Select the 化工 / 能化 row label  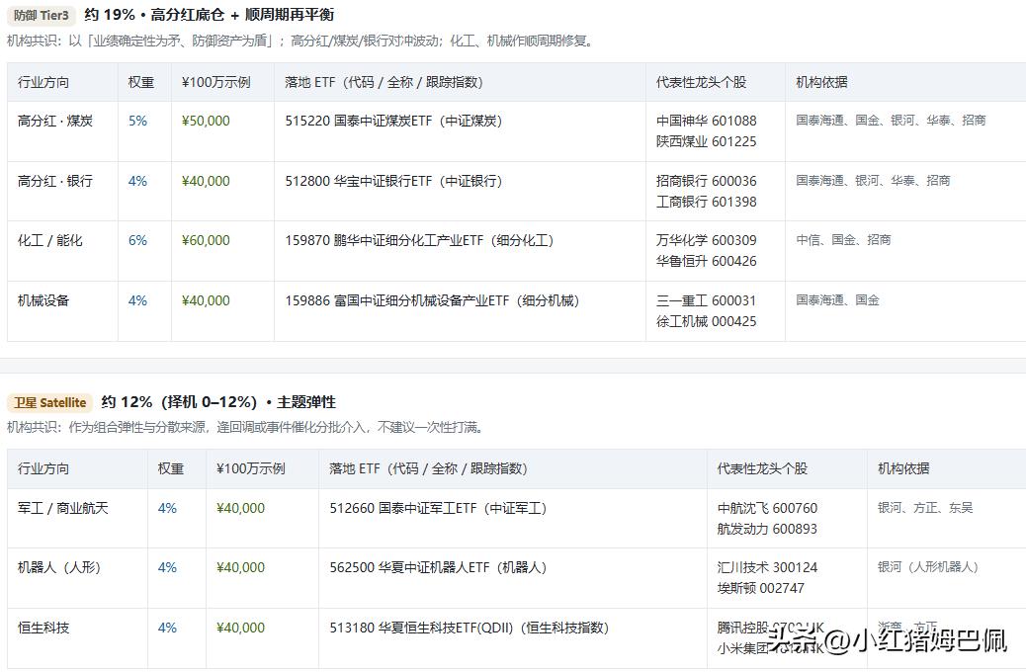(x=49, y=241)
